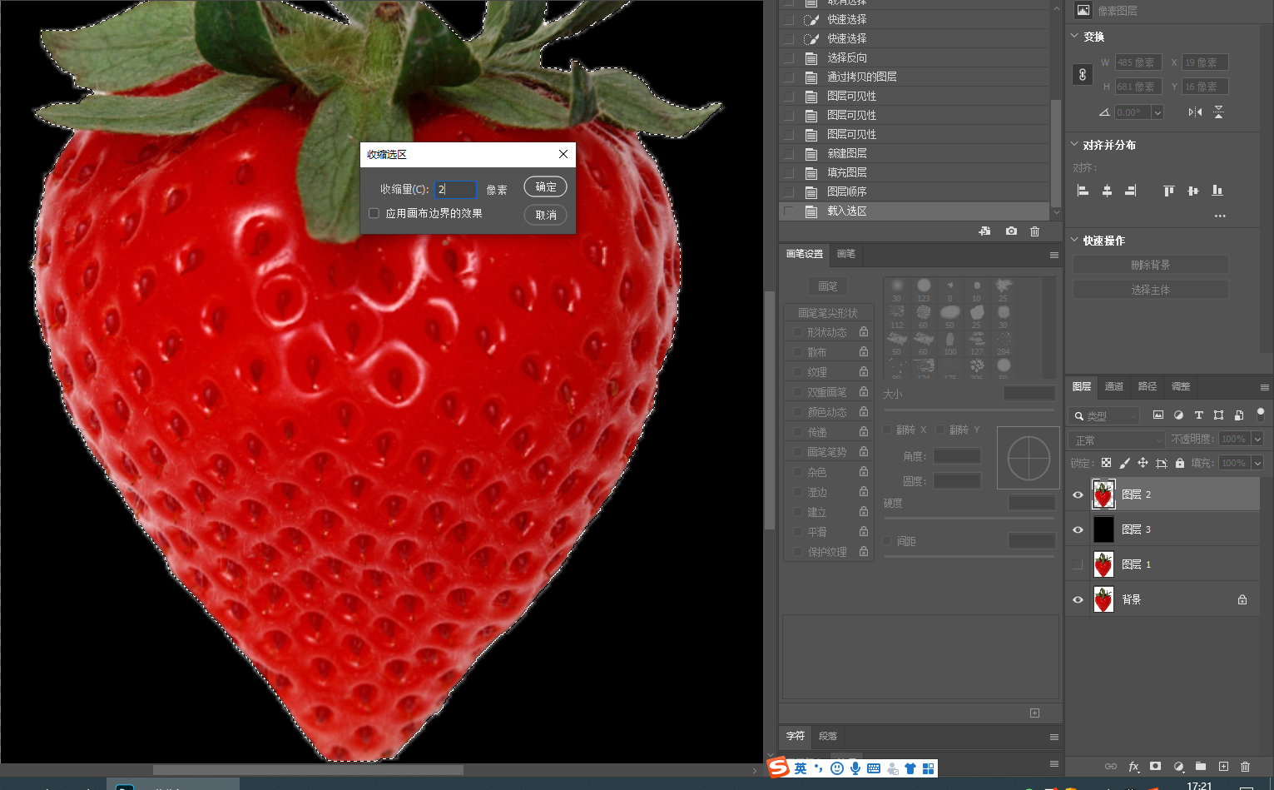Lock all padlock icon in Layers panel
Image resolution: width=1274 pixels, height=790 pixels.
point(1180,463)
